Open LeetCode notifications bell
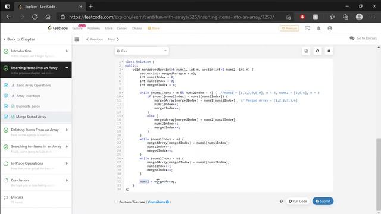381x214 pixels. 318,28
